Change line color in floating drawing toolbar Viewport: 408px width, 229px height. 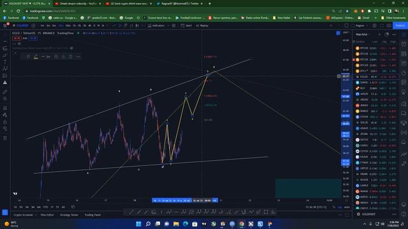point(36,57)
